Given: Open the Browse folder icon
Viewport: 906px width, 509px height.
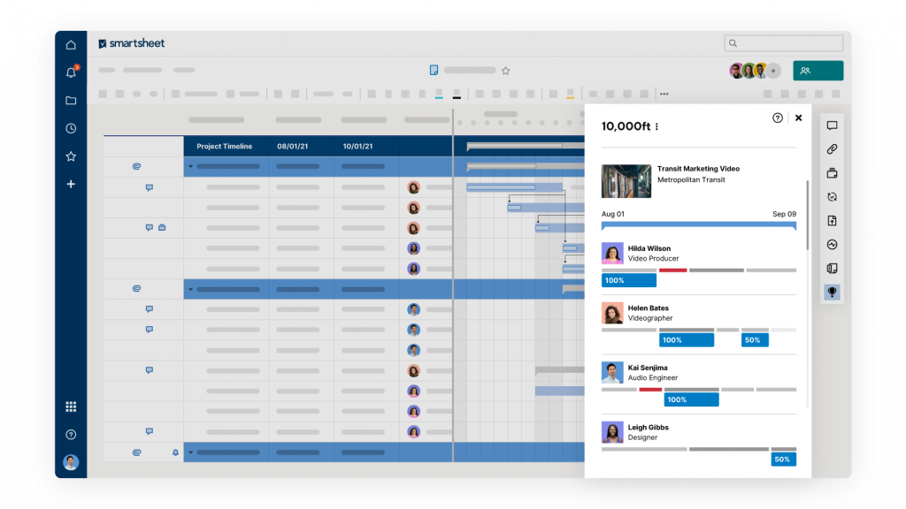Looking at the screenshot, I should (x=71, y=101).
